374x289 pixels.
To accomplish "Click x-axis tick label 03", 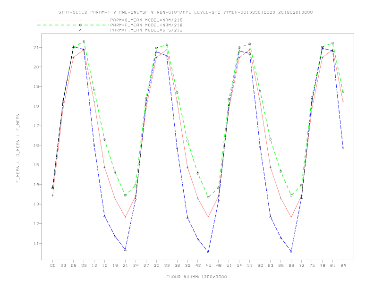I will tap(63, 265).
